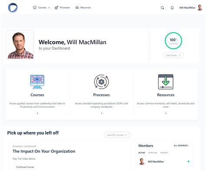Viewport: 206px width, 171px height.
Task: Open the Processes card title
Action: pyautogui.click(x=101, y=95)
